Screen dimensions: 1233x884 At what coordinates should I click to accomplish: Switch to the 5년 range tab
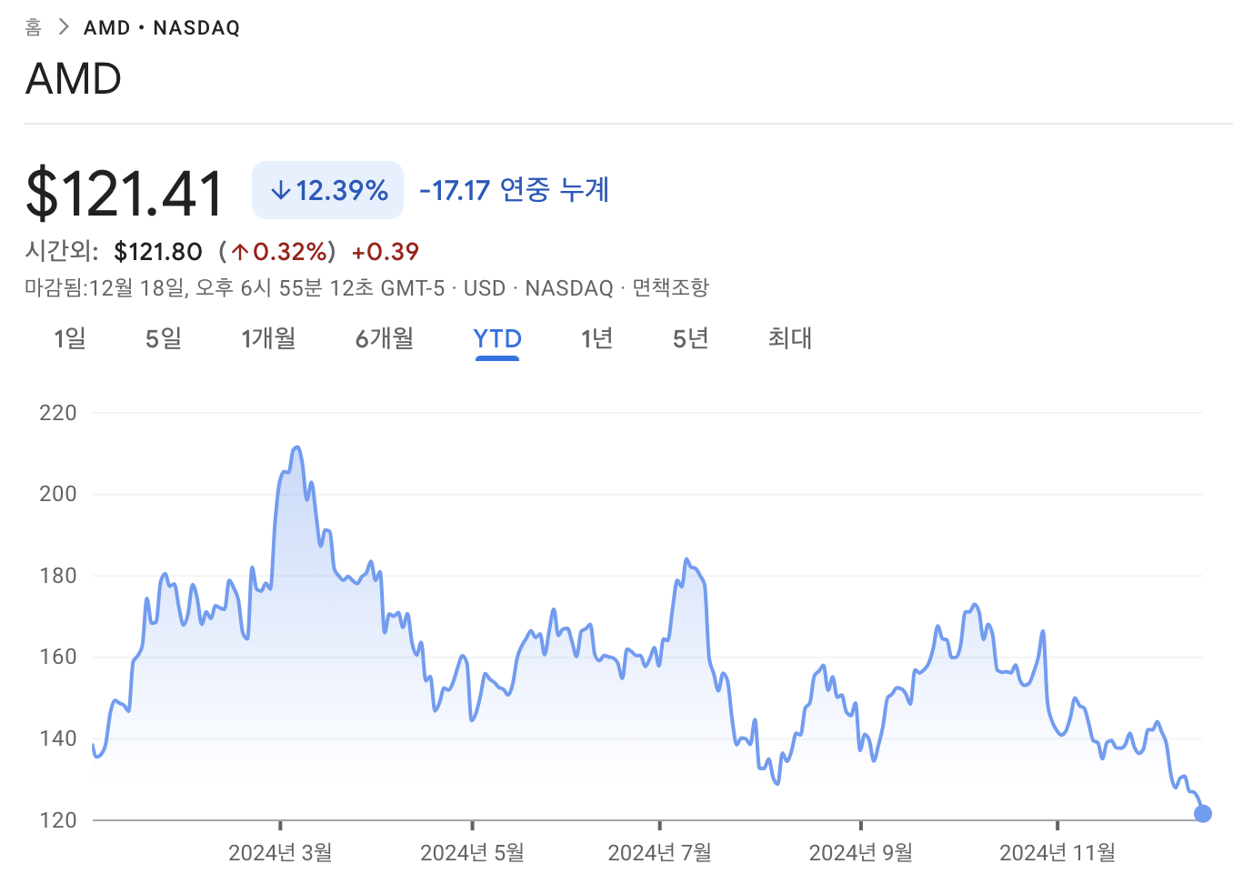[690, 339]
